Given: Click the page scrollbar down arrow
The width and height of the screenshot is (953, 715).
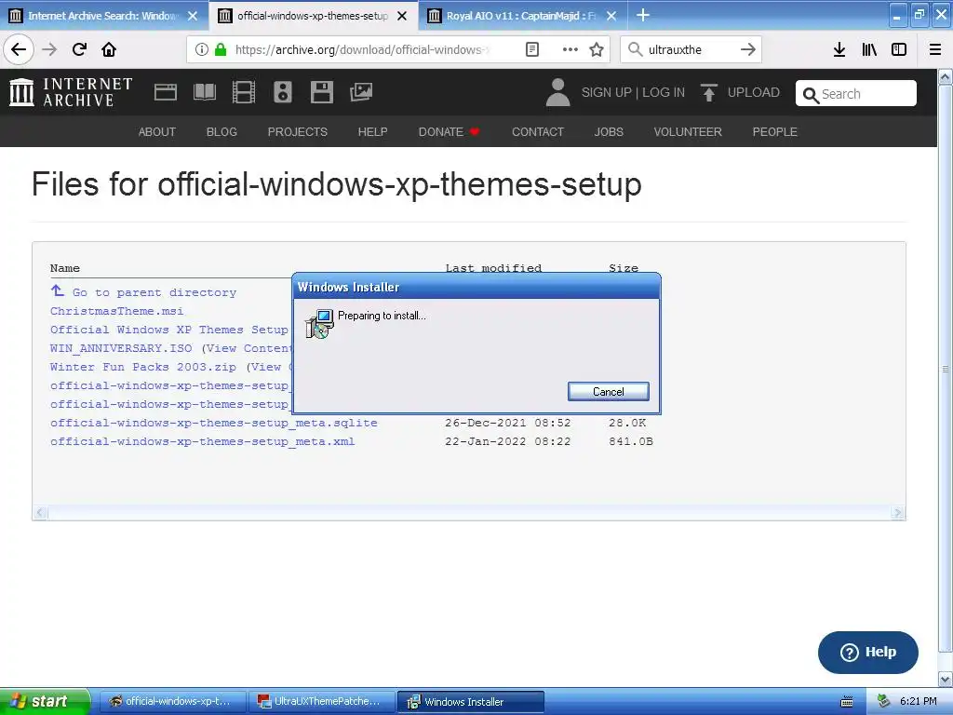Looking at the screenshot, I should 946,679.
